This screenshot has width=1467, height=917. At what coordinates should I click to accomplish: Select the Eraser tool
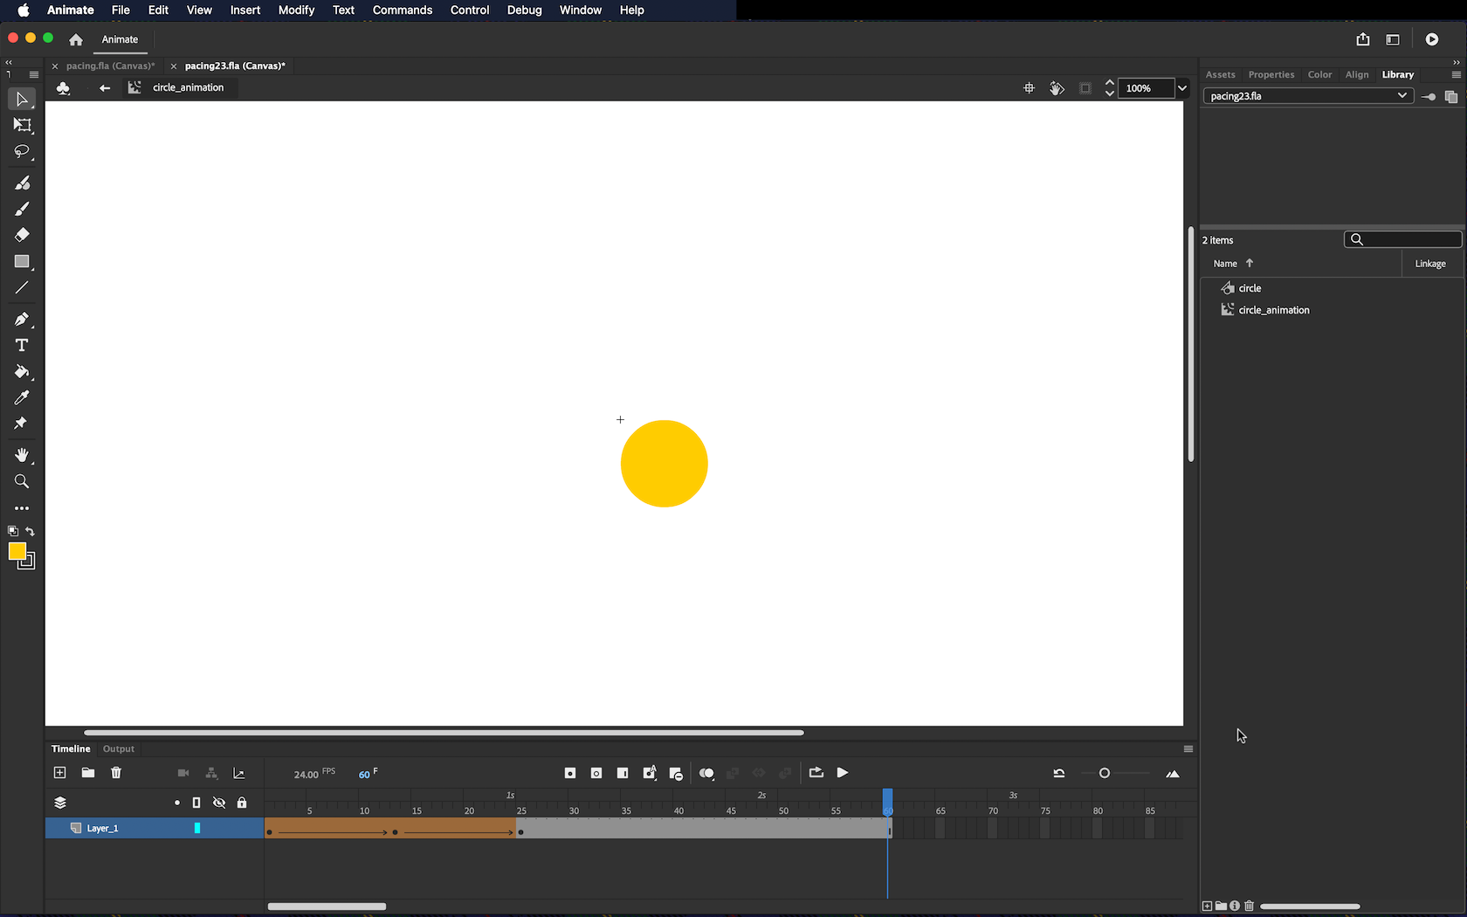tap(22, 235)
